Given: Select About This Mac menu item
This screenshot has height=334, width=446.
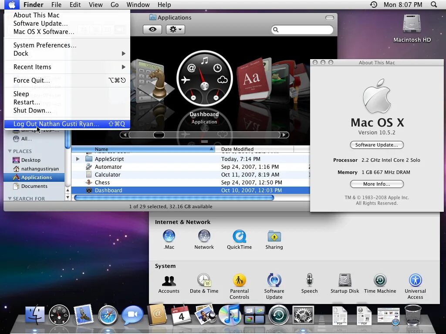Looking at the screenshot, I should pos(67,15).
